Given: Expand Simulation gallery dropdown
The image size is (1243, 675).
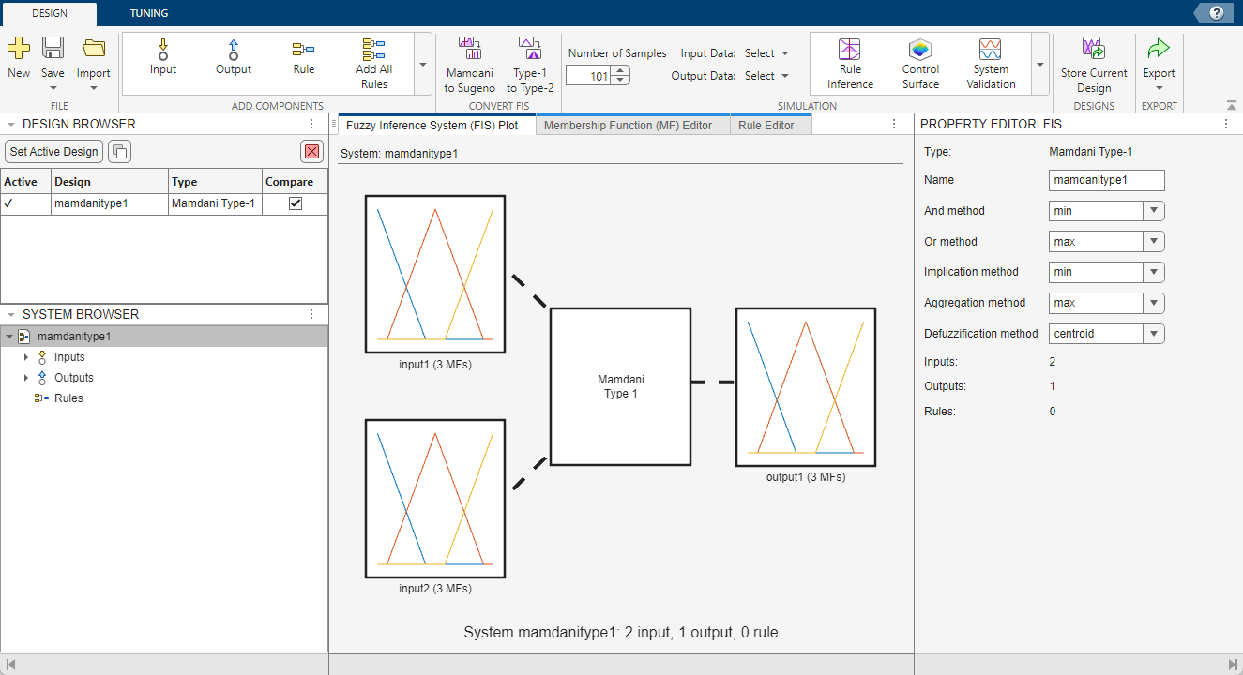Looking at the screenshot, I should pyautogui.click(x=1040, y=65).
